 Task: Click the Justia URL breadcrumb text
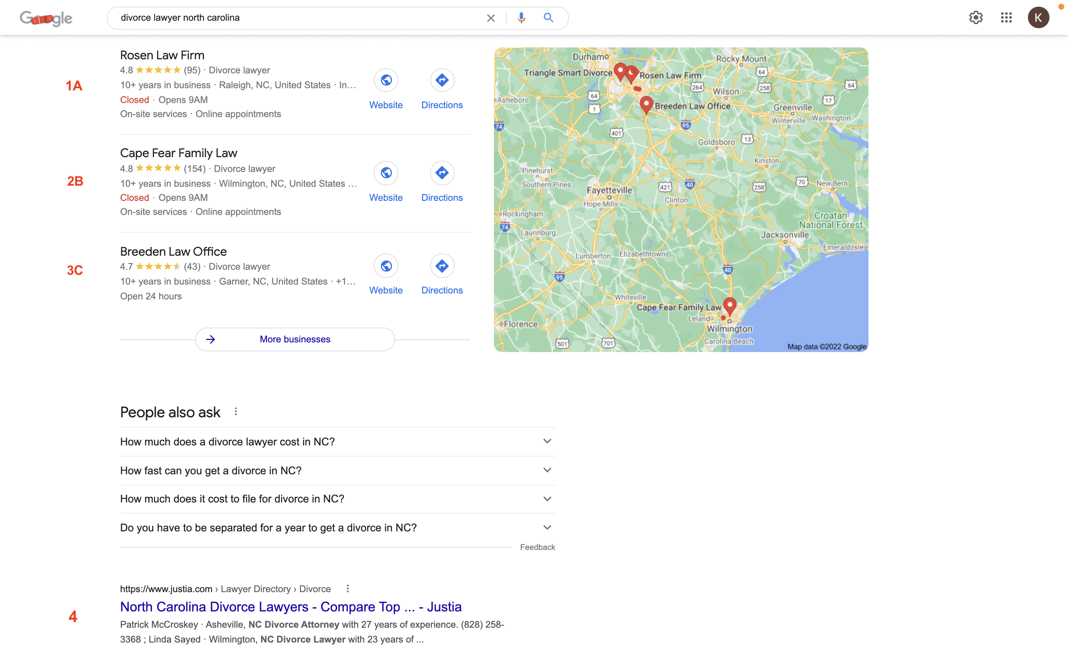[x=225, y=589]
